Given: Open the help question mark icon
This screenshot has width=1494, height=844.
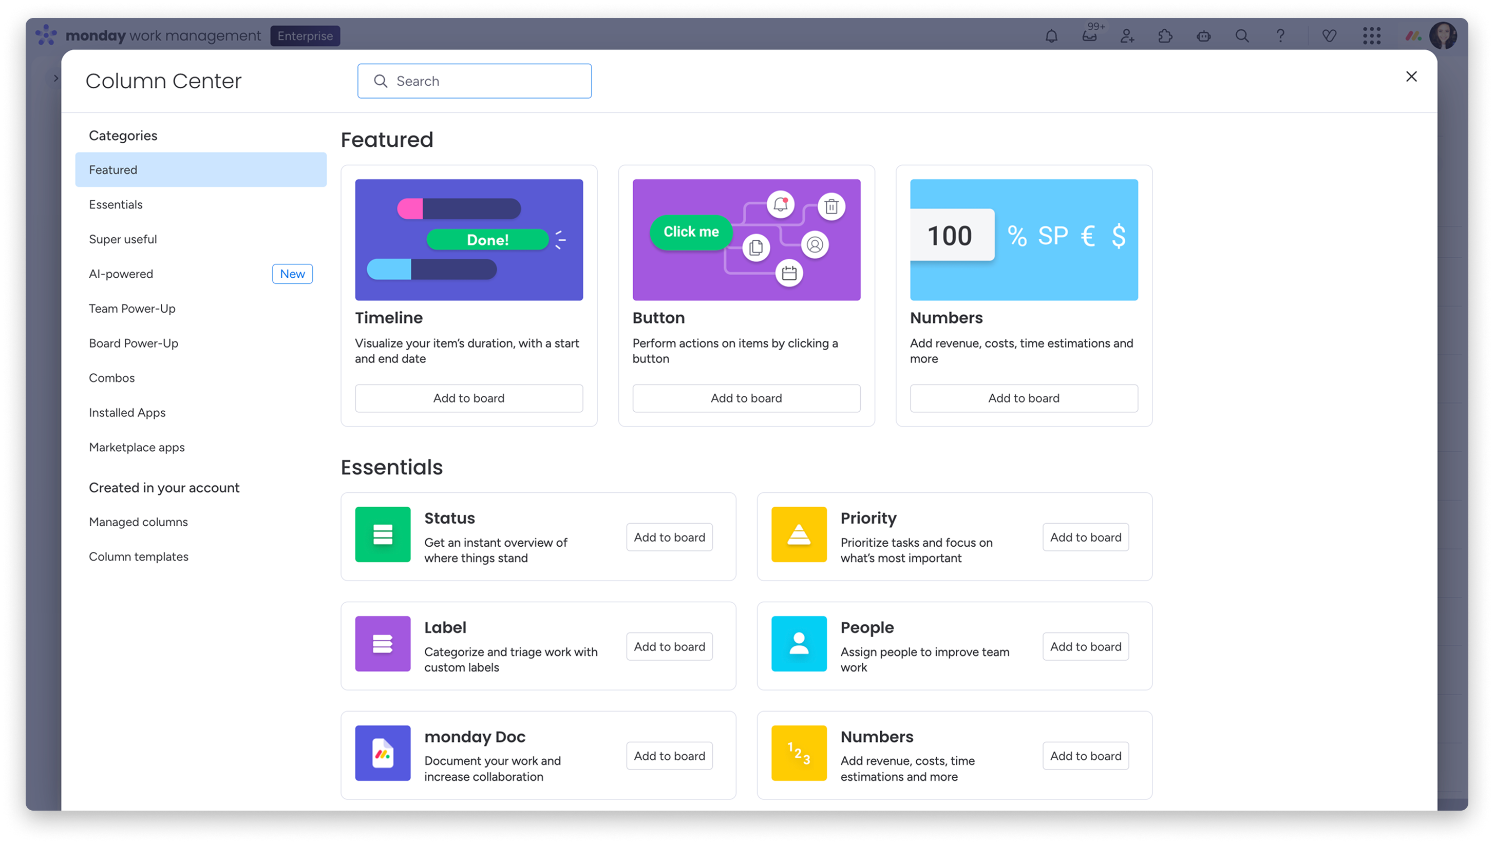Looking at the screenshot, I should coord(1280,36).
